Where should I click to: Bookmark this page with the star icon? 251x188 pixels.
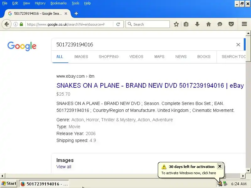coord(176,24)
